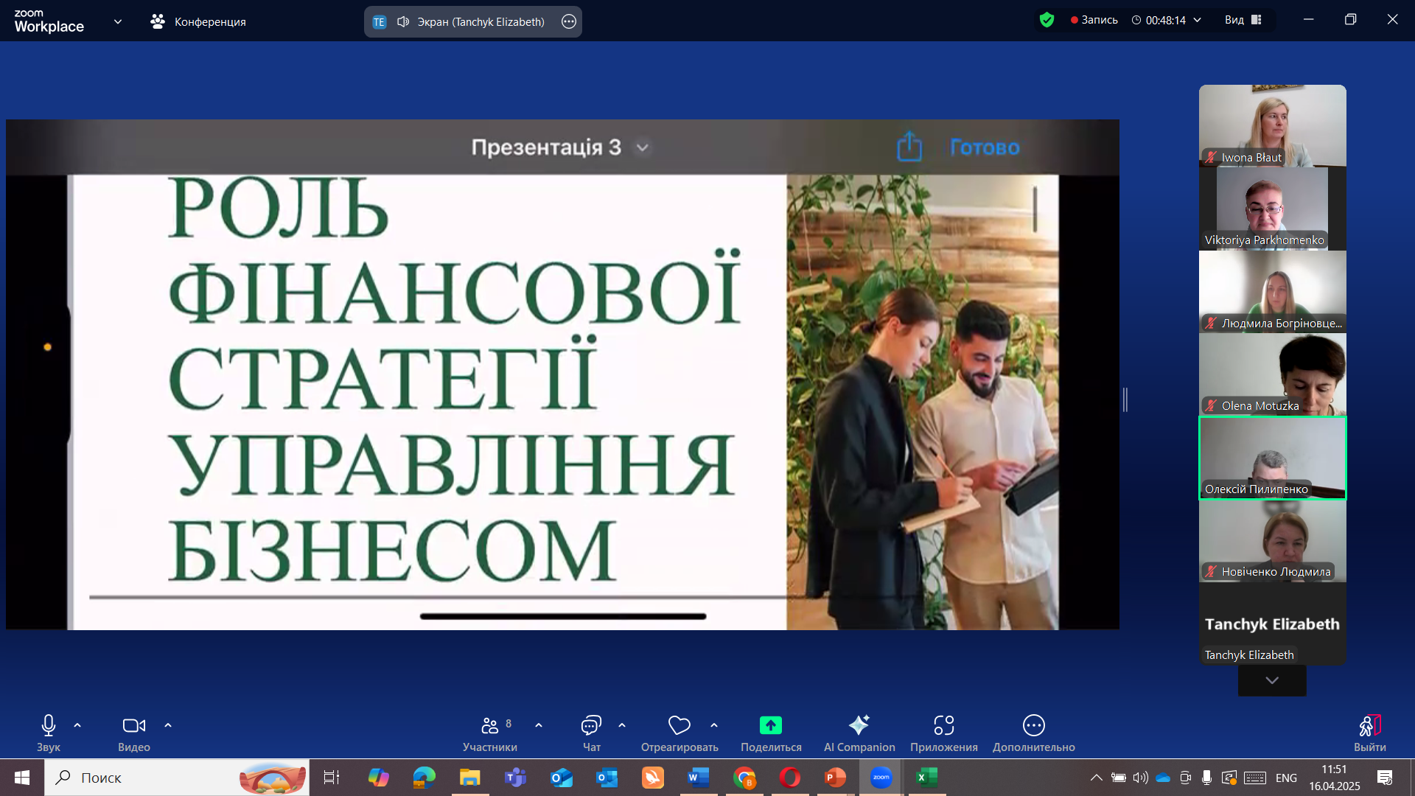Toggle the microphone mute button
The width and height of the screenshot is (1415, 796).
pyautogui.click(x=49, y=725)
